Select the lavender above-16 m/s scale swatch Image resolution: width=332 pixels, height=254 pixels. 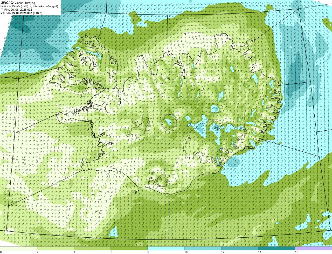[314, 248]
